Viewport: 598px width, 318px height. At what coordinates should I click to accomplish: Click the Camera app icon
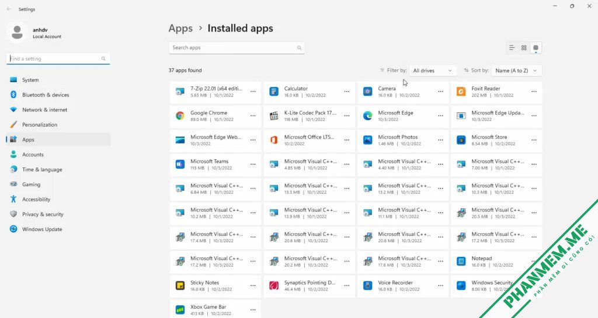pos(368,92)
